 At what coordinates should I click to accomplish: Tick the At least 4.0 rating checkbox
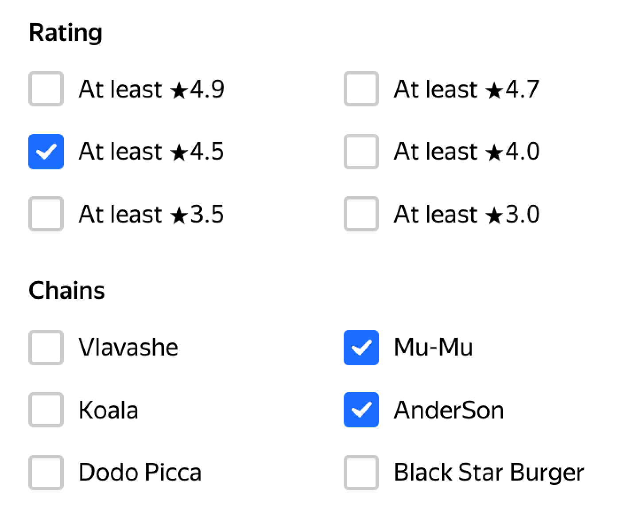(361, 151)
